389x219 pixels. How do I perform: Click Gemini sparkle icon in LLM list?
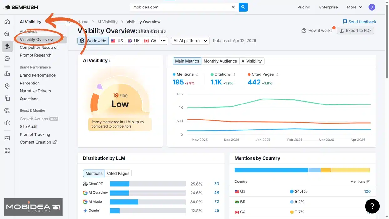[85, 211]
